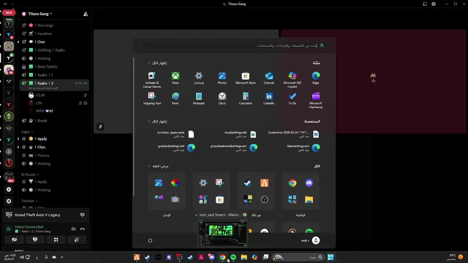Screen dimensions: 468x263
Task: Launch Outlook from Start menu
Action: [269, 78]
